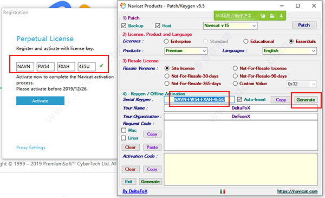This screenshot has width=325, height=198.
Task: Select the Custom Value radio button
Action: pos(235,84)
